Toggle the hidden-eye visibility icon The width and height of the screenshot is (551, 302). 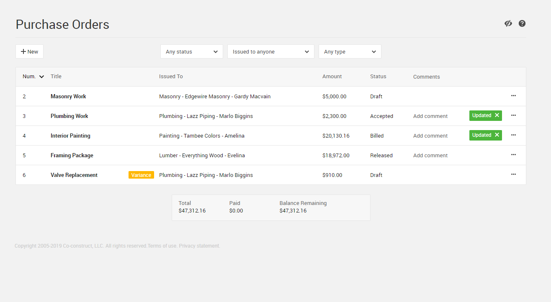point(508,23)
